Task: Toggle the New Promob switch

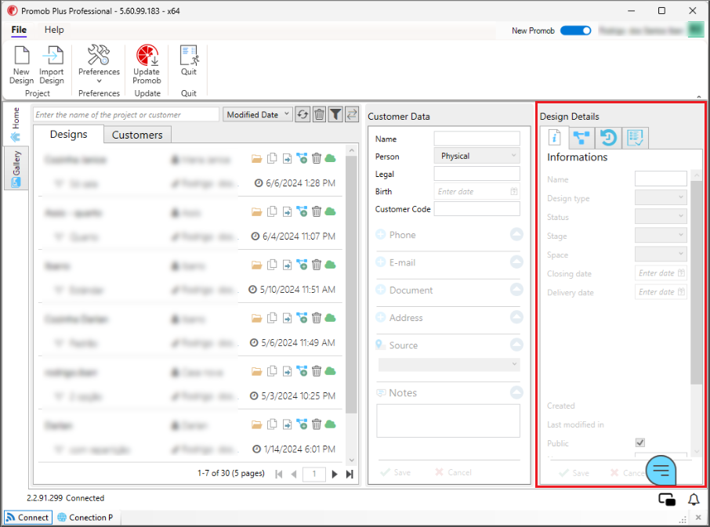Action: [575, 31]
